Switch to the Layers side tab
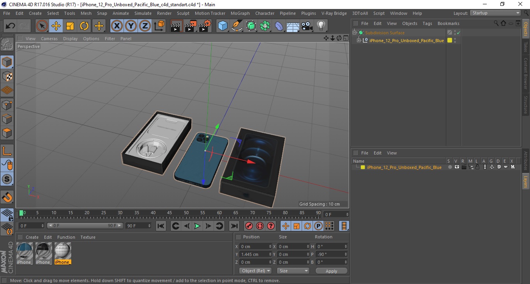 (x=526, y=181)
